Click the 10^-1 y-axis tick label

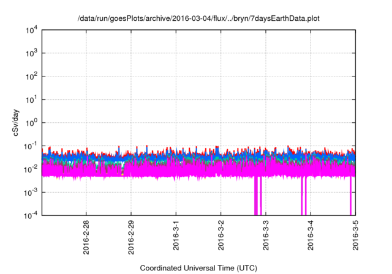[x=31, y=146]
